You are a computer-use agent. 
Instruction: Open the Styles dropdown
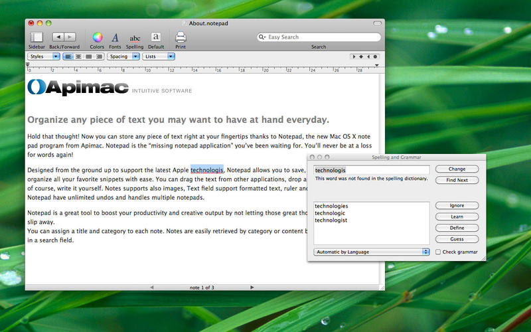click(44, 56)
